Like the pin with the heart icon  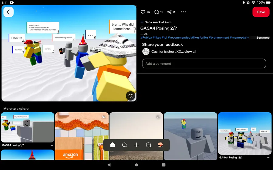tap(143, 12)
